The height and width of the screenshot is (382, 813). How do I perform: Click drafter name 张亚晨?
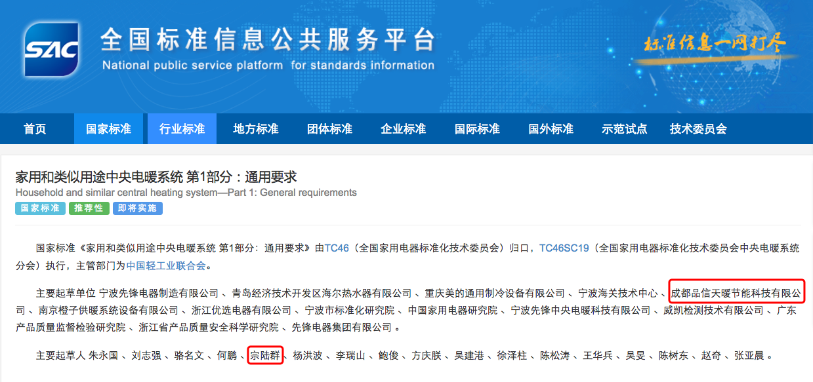tap(749, 356)
